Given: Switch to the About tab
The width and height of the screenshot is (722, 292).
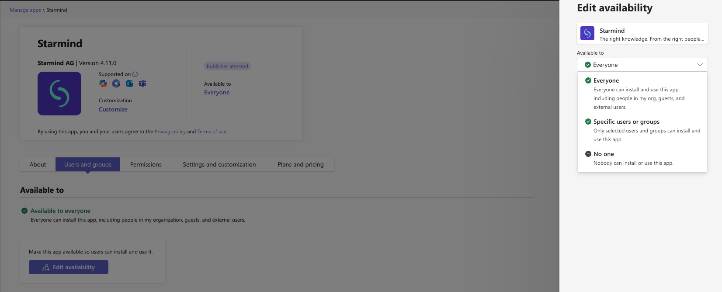Looking at the screenshot, I should pyautogui.click(x=38, y=164).
